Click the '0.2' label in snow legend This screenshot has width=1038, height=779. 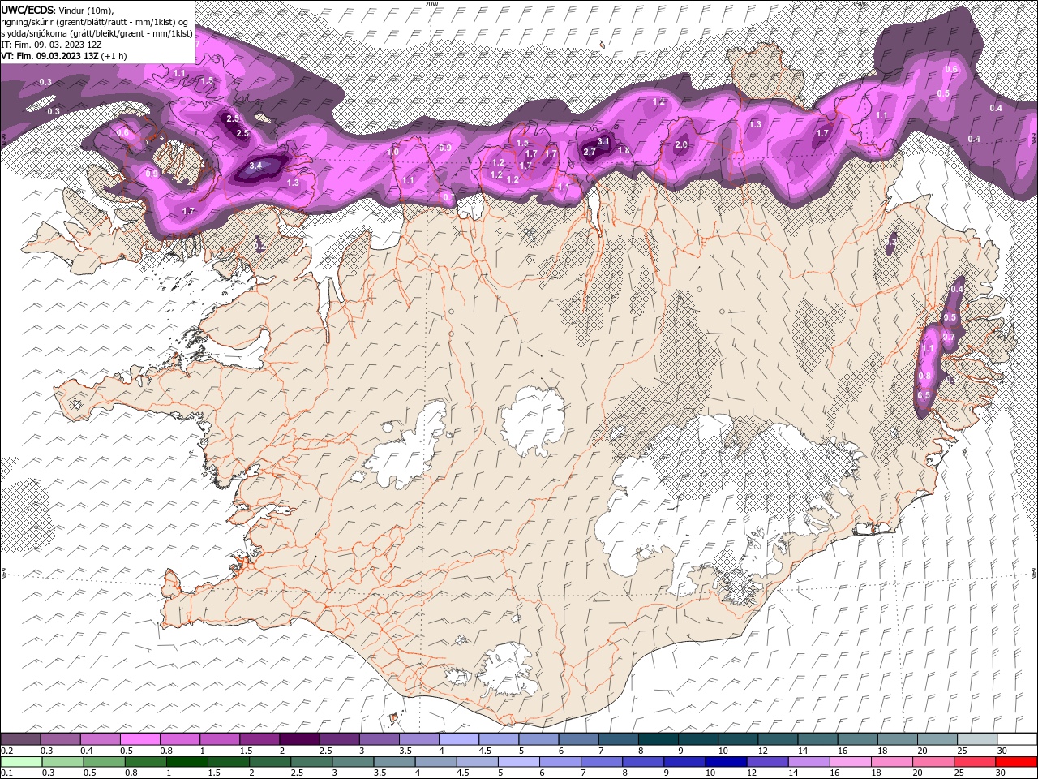(x=6, y=751)
